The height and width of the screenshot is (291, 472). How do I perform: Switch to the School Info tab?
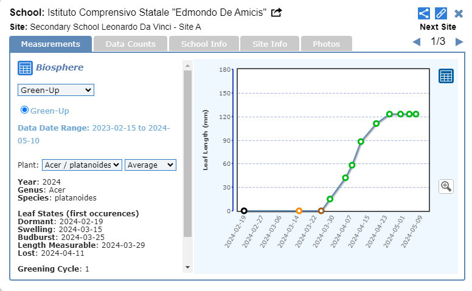pos(204,44)
